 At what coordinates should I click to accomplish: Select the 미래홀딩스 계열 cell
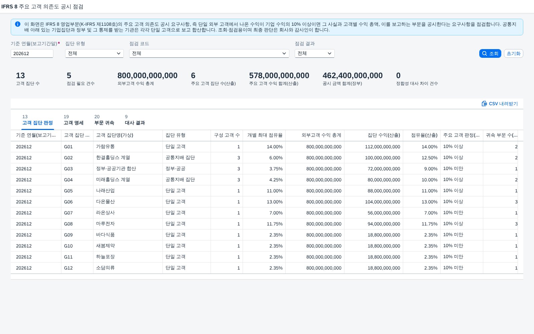(x=128, y=180)
